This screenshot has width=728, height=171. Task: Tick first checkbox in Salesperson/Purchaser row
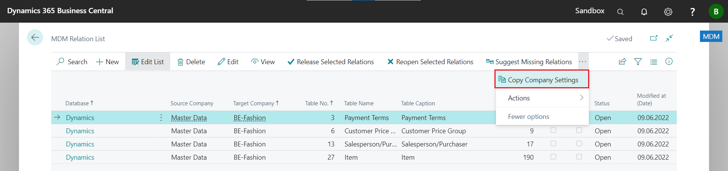coord(553,143)
